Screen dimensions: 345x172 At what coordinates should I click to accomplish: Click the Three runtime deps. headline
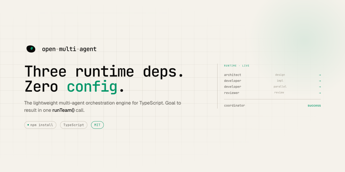[x=104, y=72]
